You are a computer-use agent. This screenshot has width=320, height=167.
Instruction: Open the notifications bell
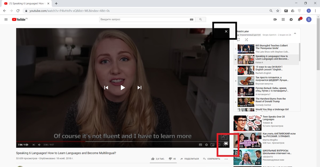(x=299, y=19)
